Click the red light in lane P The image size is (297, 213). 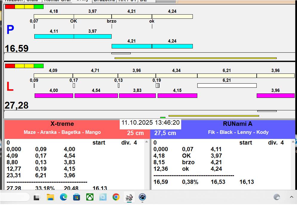click(10, 7)
